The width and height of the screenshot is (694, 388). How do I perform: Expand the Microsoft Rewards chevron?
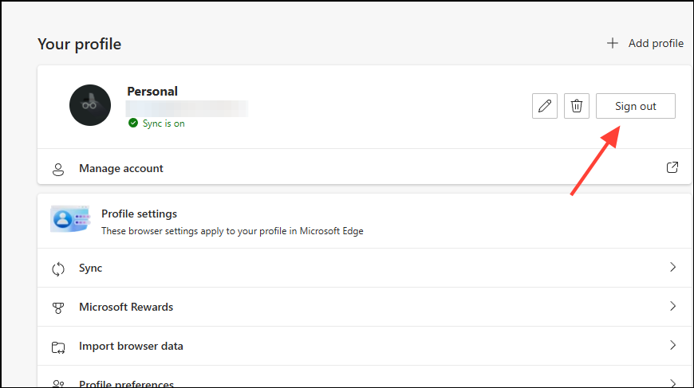pyautogui.click(x=672, y=307)
